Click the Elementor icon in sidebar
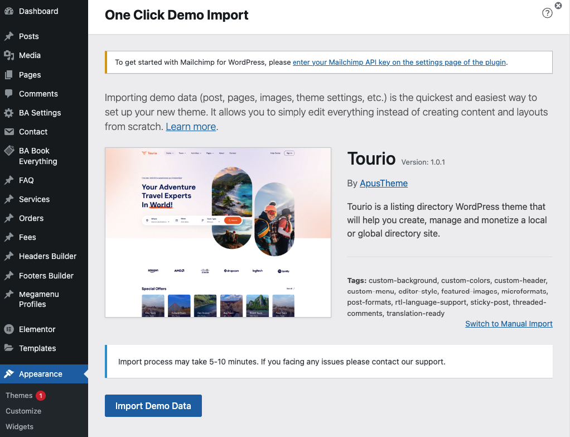Viewport: 570px width, 437px height. (x=9, y=329)
